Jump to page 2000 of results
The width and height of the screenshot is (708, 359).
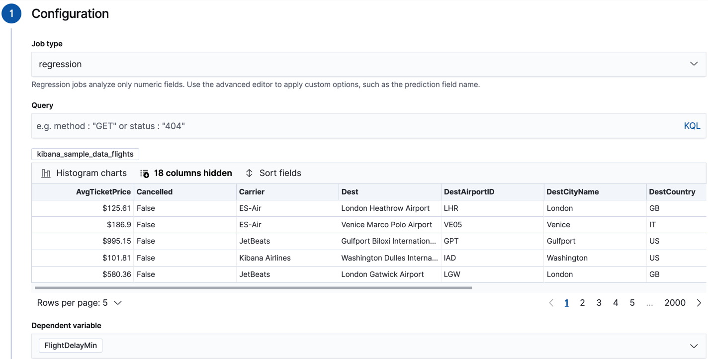tap(675, 302)
